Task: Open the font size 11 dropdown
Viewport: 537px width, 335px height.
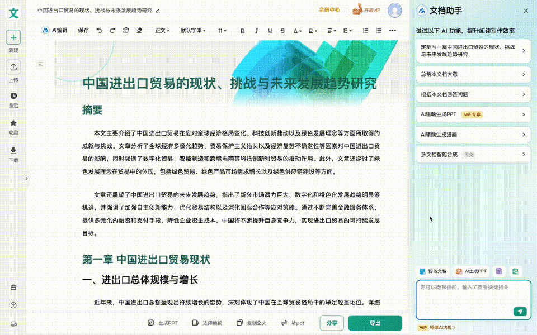Action: (222, 31)
